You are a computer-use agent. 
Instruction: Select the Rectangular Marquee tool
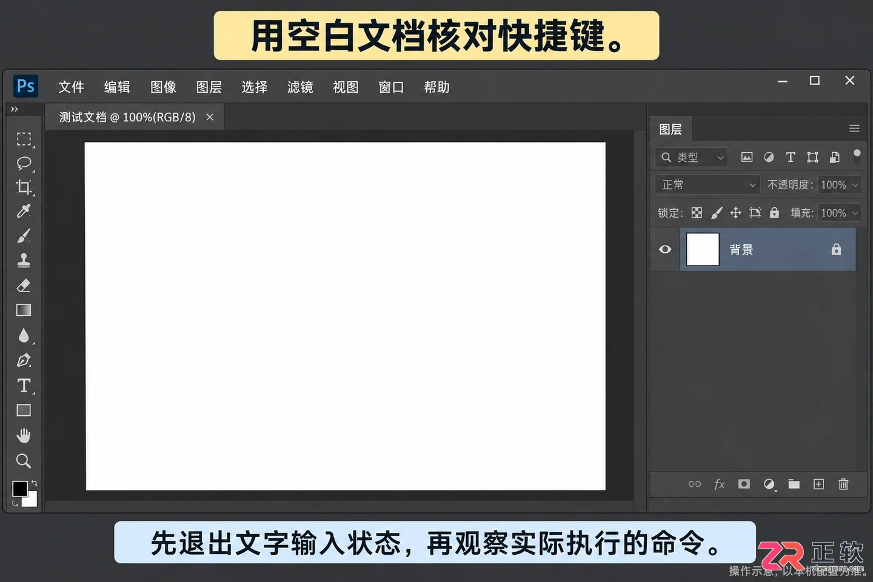(24, 139)
